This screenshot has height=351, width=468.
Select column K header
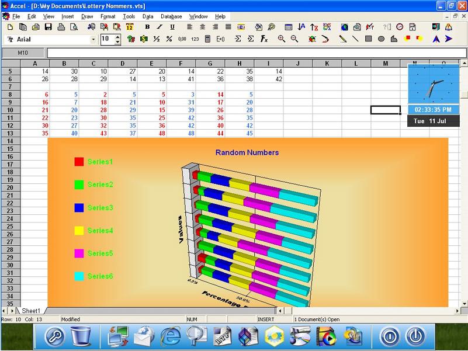click(327, 64)
